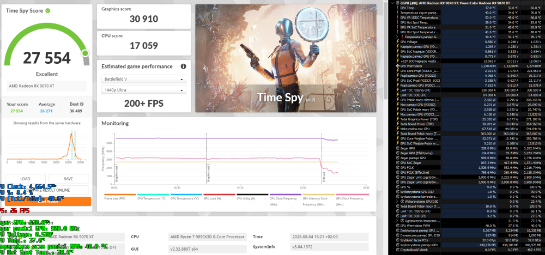This screenshot has width=545, height=255.
Task: Click the CPU score value 17 059
Action: (144, 46)
